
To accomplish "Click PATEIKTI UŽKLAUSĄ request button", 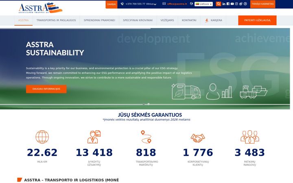I will pos(257,20).
